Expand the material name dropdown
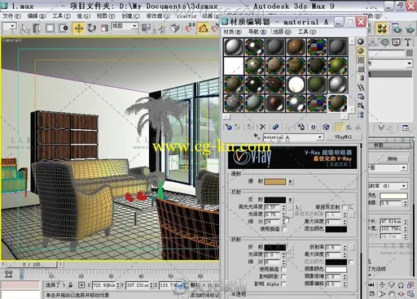417x299 pixels. 320,137
